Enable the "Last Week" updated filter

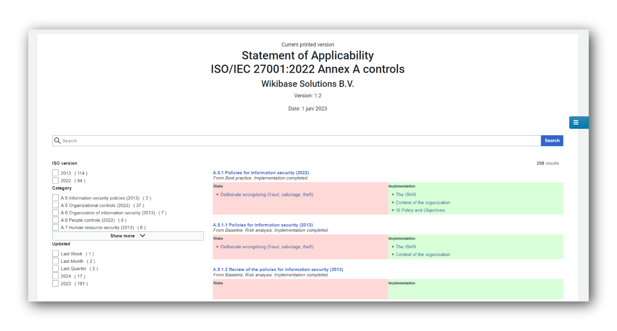coord(55,253)
